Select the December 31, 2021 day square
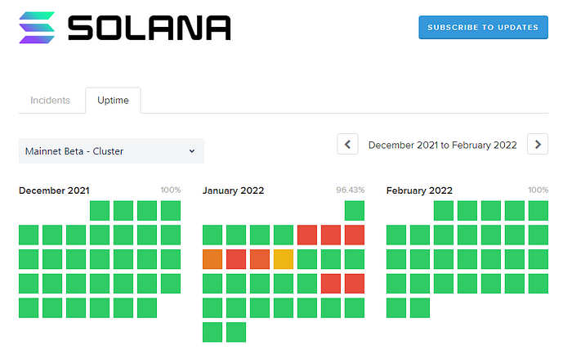 (147, 307)
